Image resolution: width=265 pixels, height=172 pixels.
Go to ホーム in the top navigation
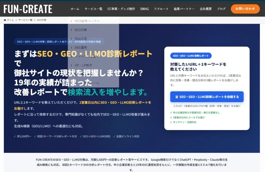(x=75, y=9)
